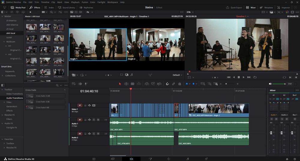Screen dimensions: 300x161
Task: Open the Fairlight menu
Action: point(101,2)
